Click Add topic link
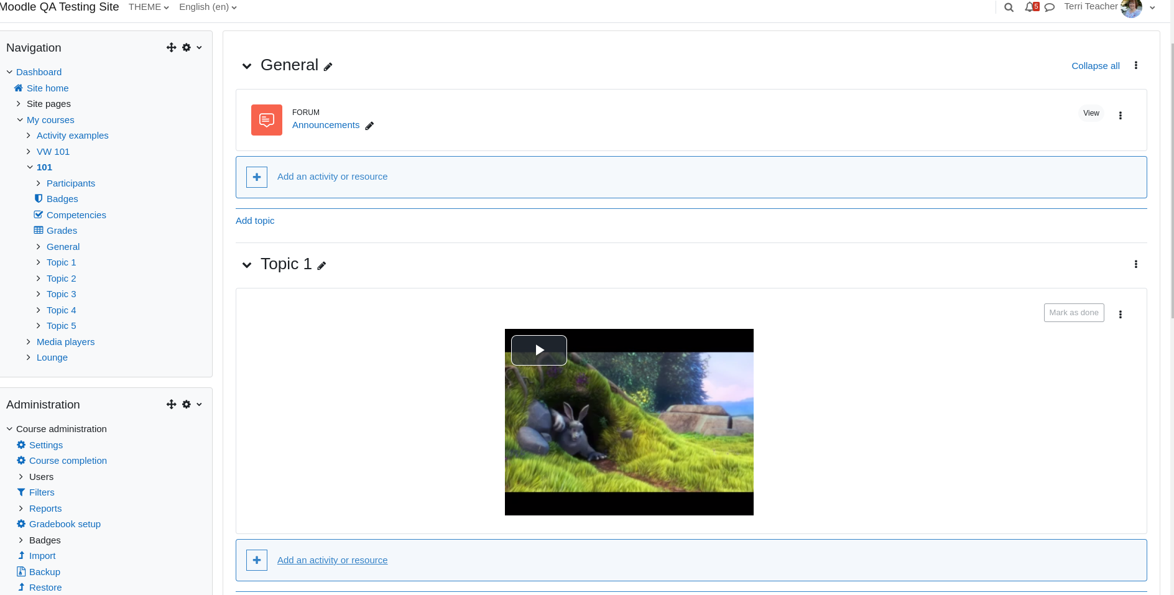The height and width of the screenshot is (595, 1174). [255, 221]
